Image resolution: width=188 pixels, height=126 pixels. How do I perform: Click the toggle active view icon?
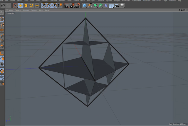[187, 10]
